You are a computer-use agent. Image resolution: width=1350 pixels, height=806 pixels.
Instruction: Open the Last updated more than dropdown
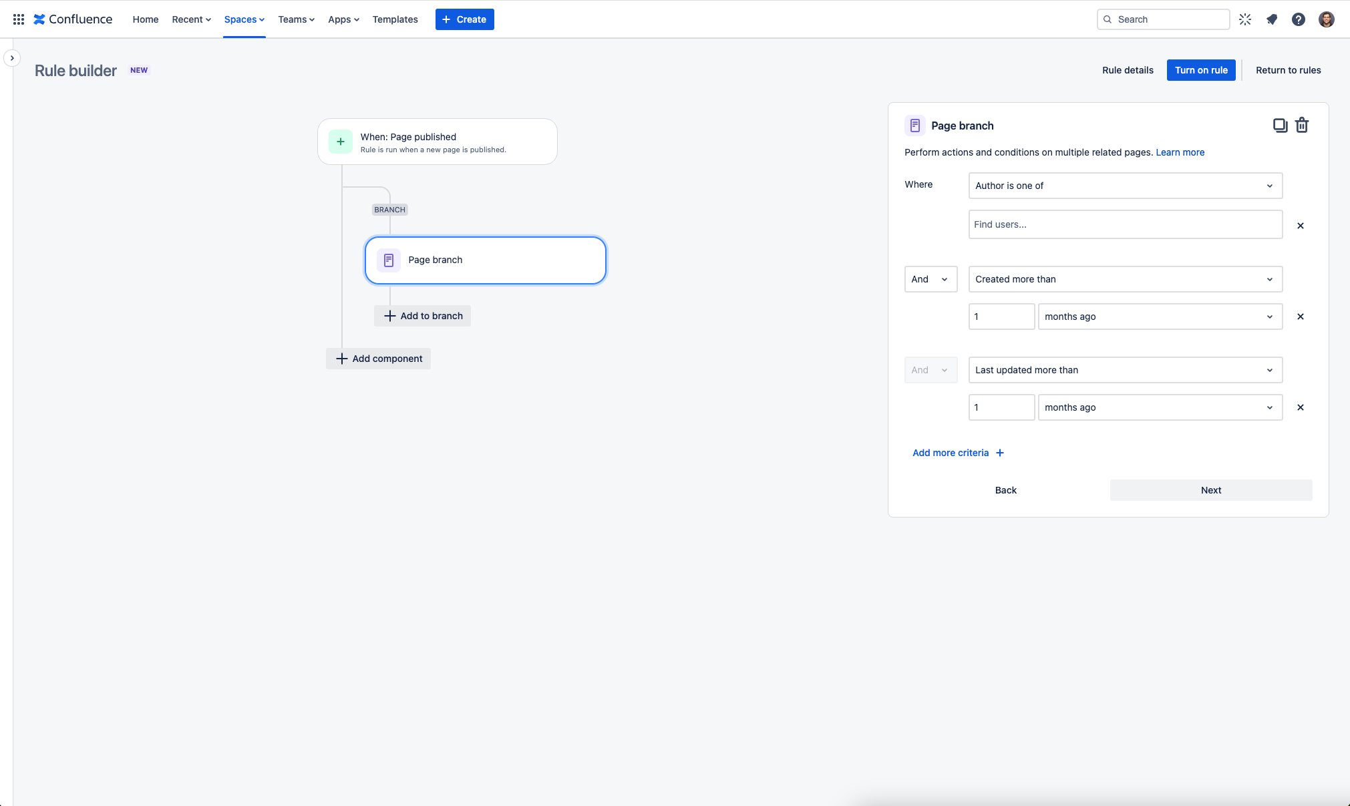point(1126,370)
